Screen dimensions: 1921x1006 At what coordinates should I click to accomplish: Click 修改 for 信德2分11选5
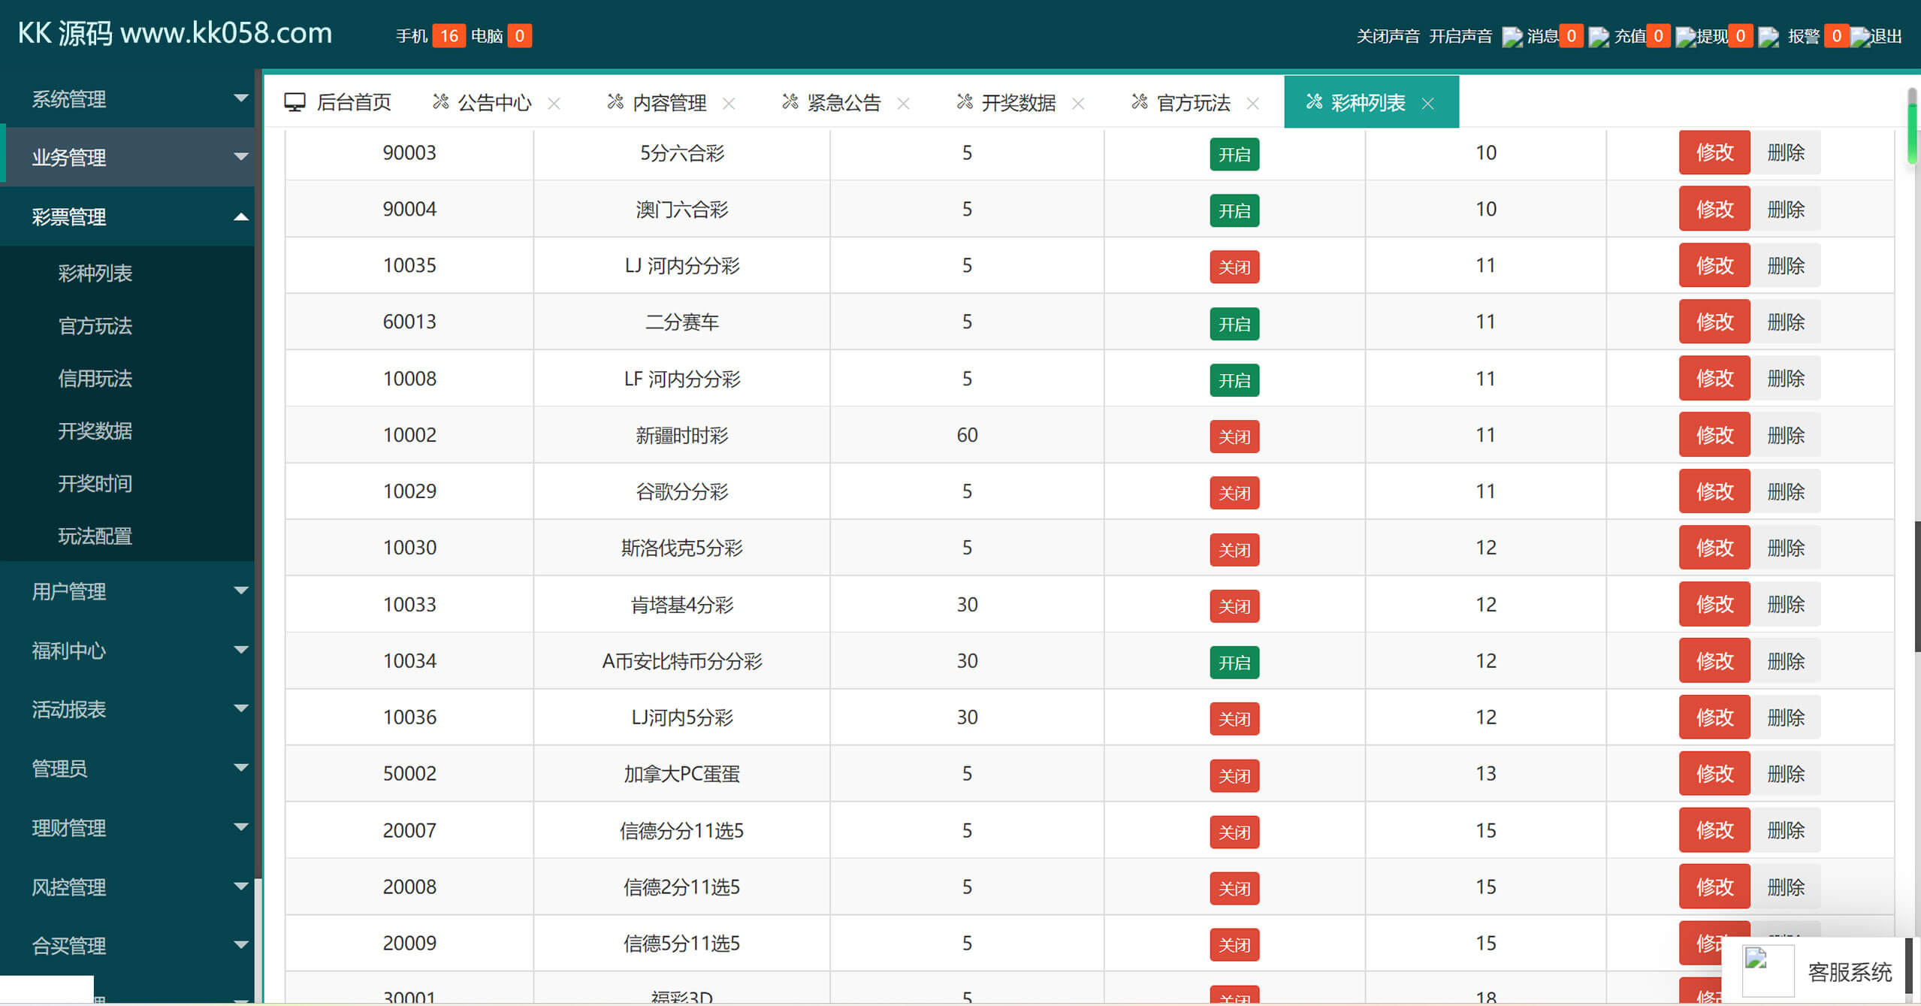[x=1714, y=887]
